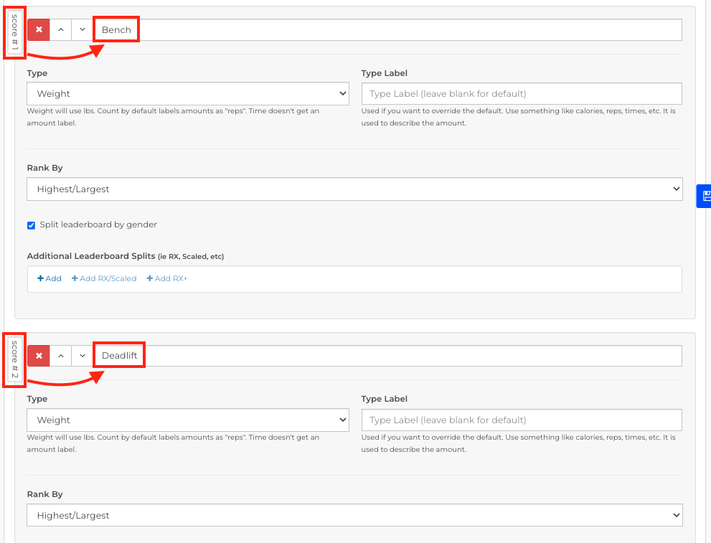
Task: Move Bench score down with arrow
Action: [x=82, y=30]
